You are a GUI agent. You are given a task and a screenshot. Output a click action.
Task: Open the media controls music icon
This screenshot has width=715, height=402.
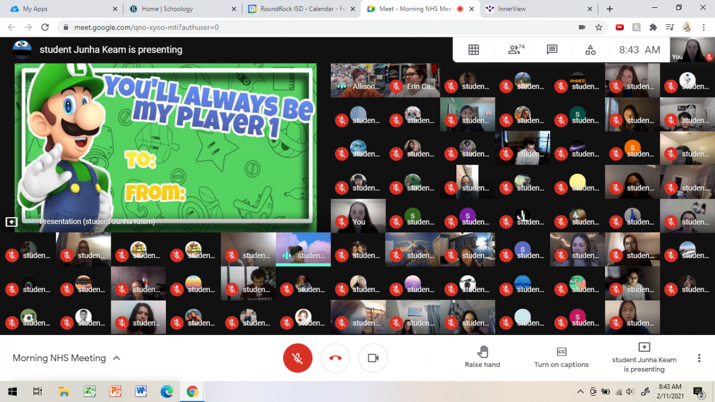coord(670,27)
